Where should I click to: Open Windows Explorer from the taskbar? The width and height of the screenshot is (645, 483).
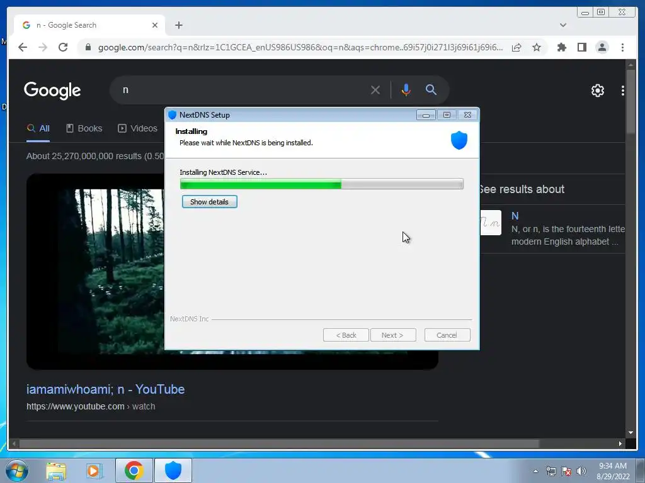click(56, 471)
